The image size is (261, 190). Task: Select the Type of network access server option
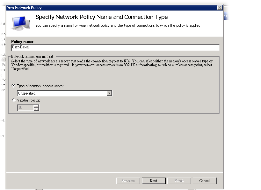pos(13,86)
